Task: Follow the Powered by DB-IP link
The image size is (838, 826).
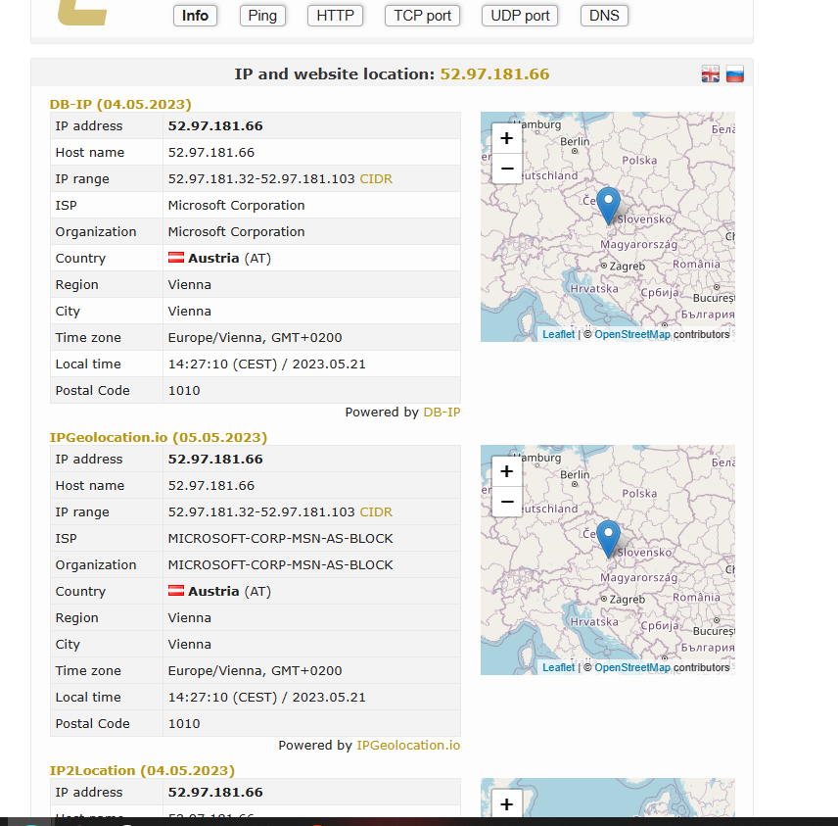Action: tap(442, 412)
